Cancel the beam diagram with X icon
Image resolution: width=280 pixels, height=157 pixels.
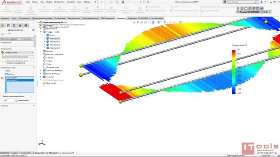[6, 34]
